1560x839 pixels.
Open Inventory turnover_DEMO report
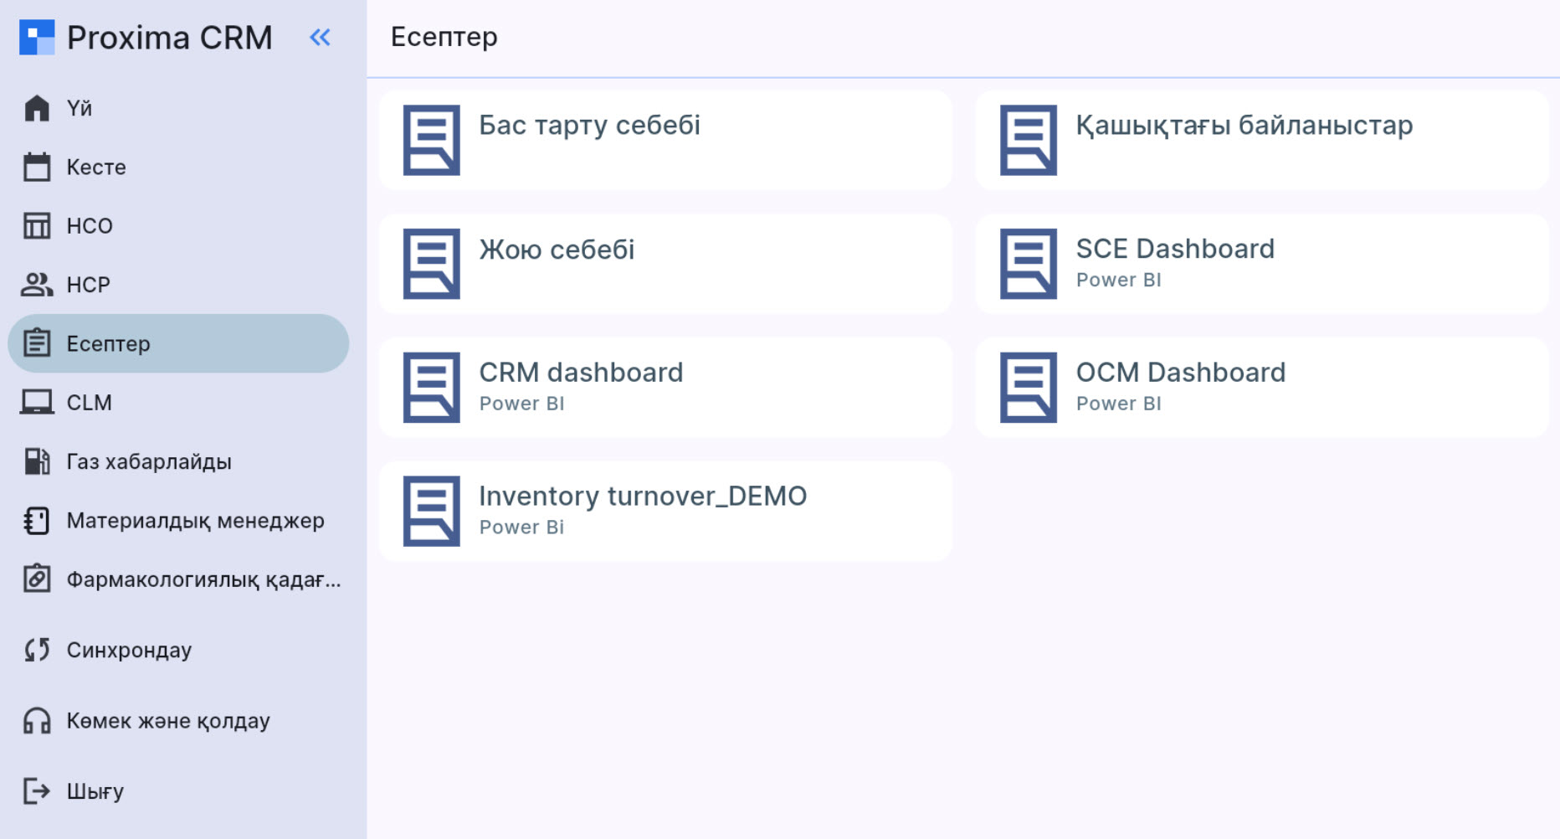[665, 511]
